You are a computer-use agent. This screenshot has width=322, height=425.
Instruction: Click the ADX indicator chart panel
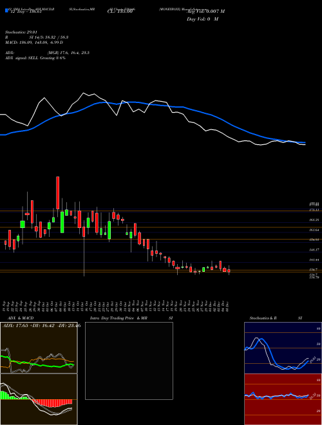(39, 348)
